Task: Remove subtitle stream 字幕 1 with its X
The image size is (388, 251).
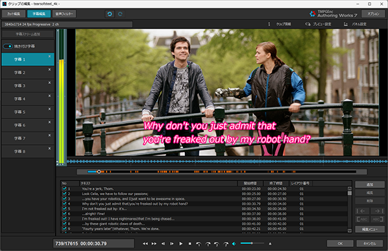Action: [x=50, y=56]
